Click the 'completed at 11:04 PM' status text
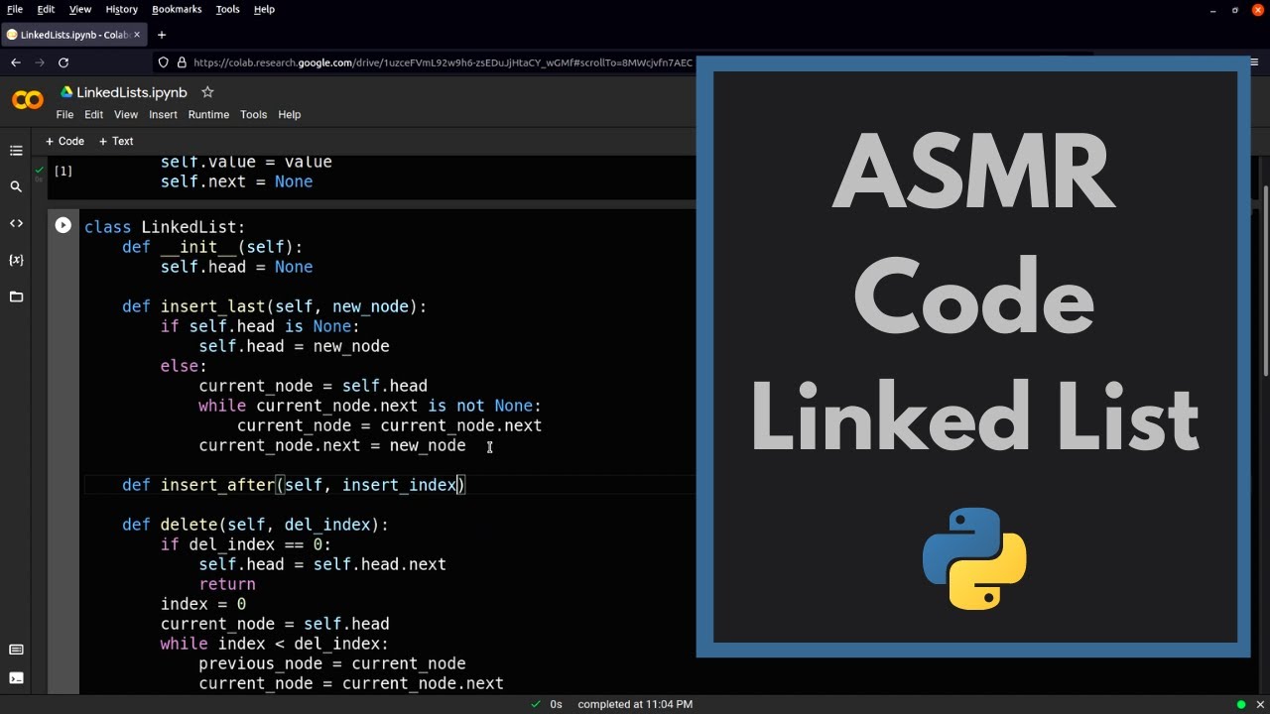 635,704
